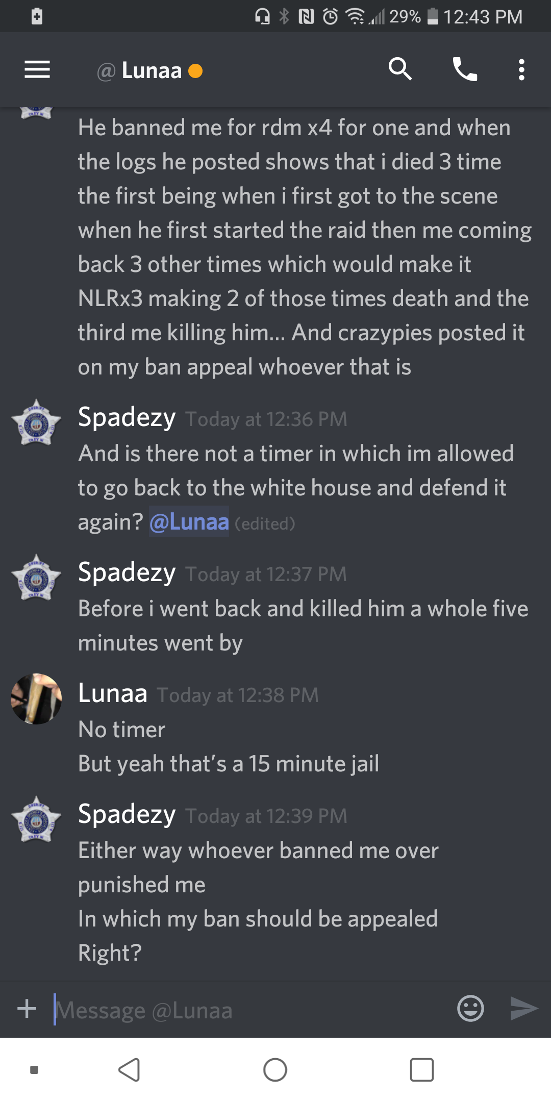Tap the Lunaa username at 12:38 PM
The height and width of the screenshot is (1102, 551).
click(113, 693)
